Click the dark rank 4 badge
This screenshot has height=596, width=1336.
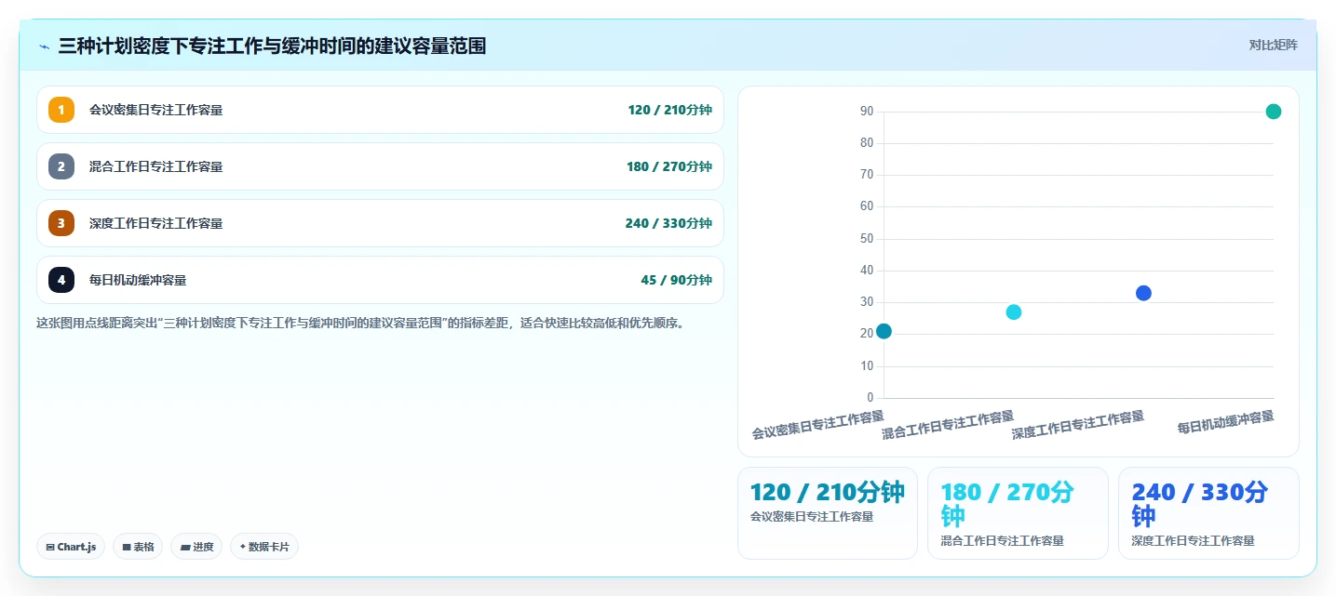61,280
